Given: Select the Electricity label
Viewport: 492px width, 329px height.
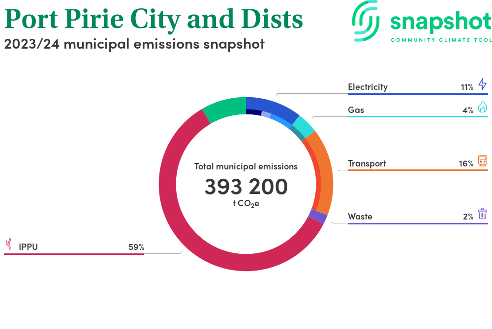Looking at the screenshot, I should pyautogui.click(x=368, y=87).
